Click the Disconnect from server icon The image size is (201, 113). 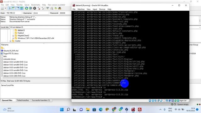(39, 8)
